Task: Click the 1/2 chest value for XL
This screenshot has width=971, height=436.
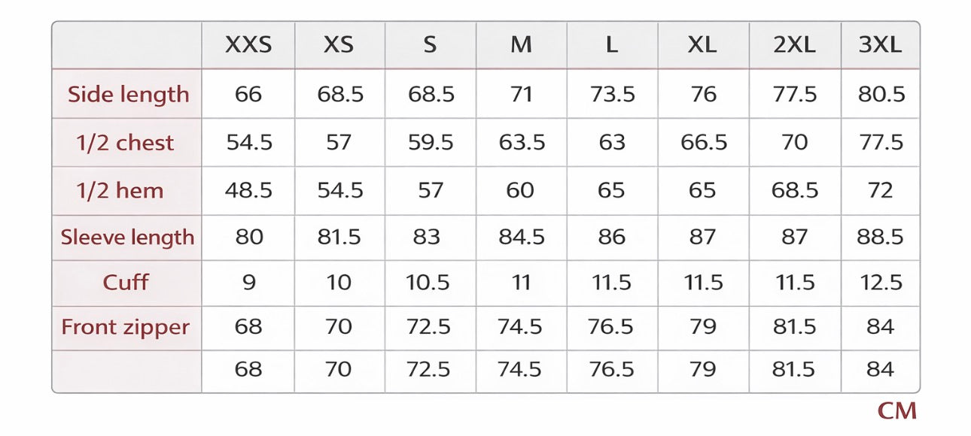Action: [x=704, y=143]
